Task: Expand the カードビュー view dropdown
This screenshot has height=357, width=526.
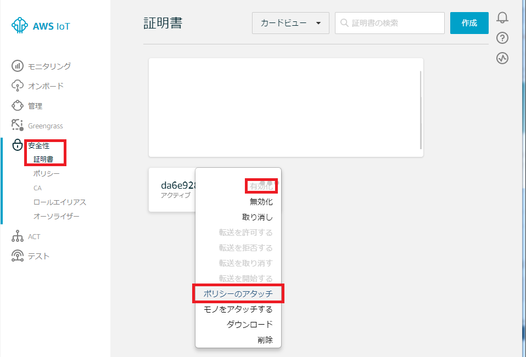Action: click(290, 23)
